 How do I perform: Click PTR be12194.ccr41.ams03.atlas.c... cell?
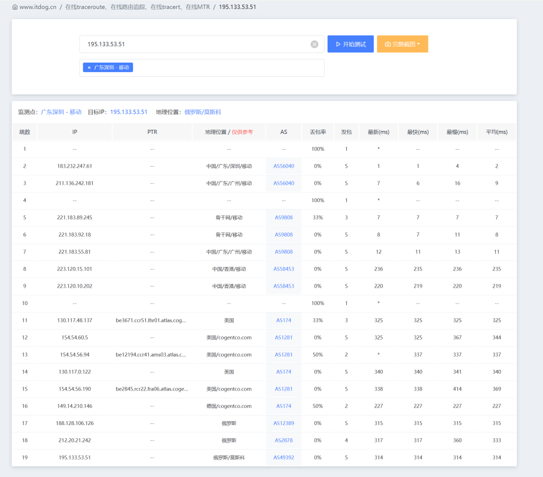point(152,355)
